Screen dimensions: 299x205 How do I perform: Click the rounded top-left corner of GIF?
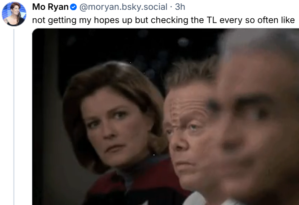coord(34,31)
